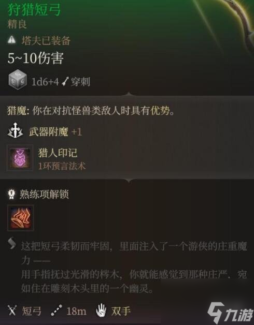The height and width of the screenshot is (325, 254).
Task: Click the warning triangle beside 塔夫已装备
Action: 12,39
